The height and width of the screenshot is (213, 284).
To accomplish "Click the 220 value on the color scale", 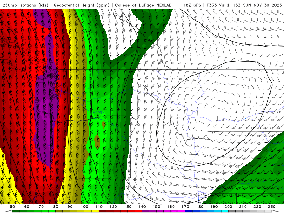I will (x=257, y=207).
